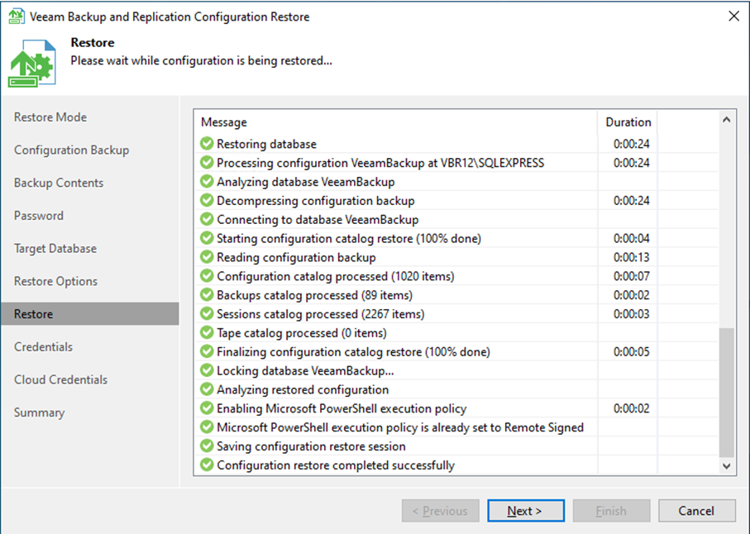750x534 pixels.
Task: Click check icon for PowerShell policy already set
Action: 207,427
